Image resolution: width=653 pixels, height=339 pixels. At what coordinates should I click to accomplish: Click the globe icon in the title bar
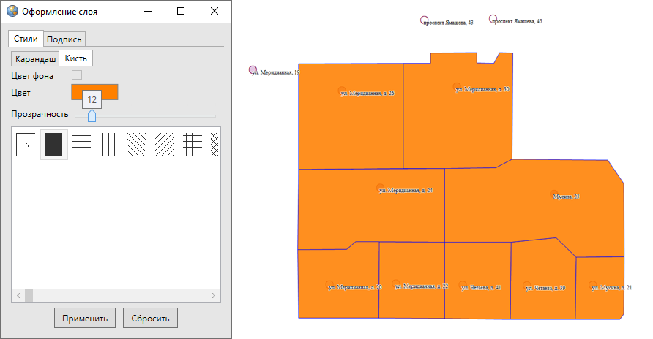pos(12,12)
